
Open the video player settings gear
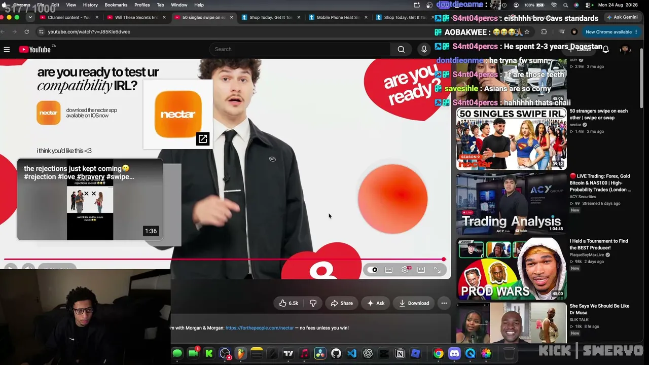[405, 270]
